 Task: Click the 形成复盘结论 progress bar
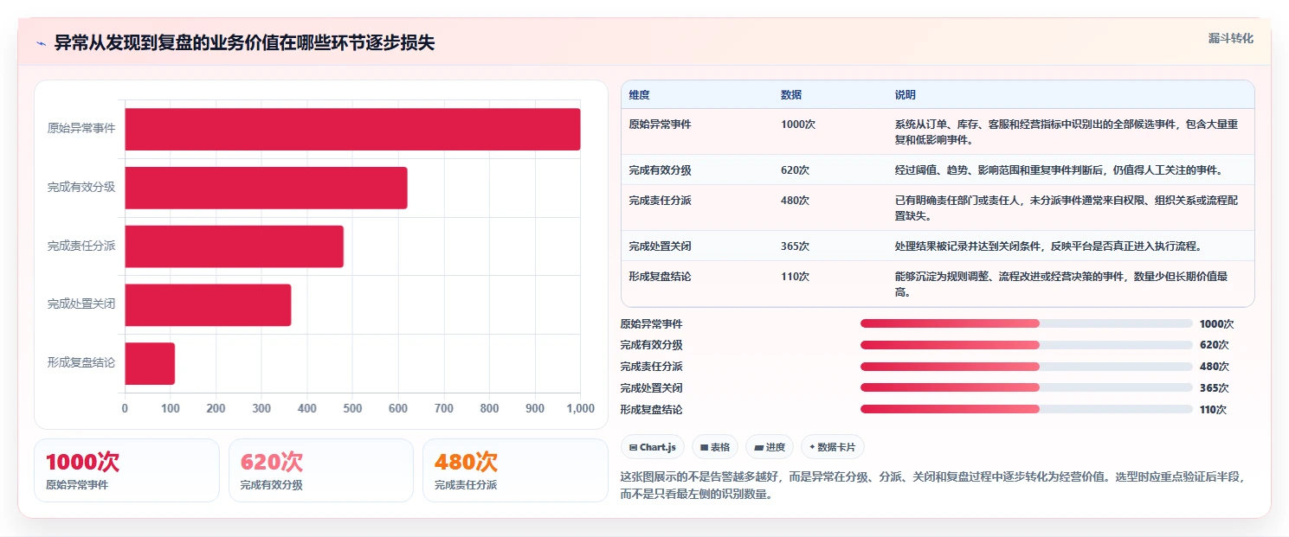1027,409
